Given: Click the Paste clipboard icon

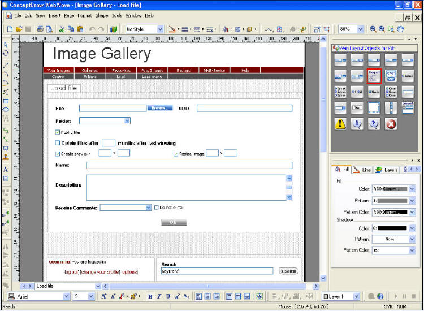Looking at the screenshot, I should [80, 29].
